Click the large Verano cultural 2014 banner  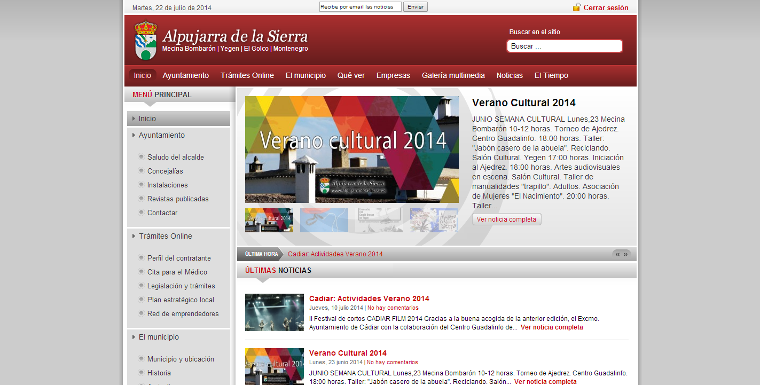[x=352, y=150]
